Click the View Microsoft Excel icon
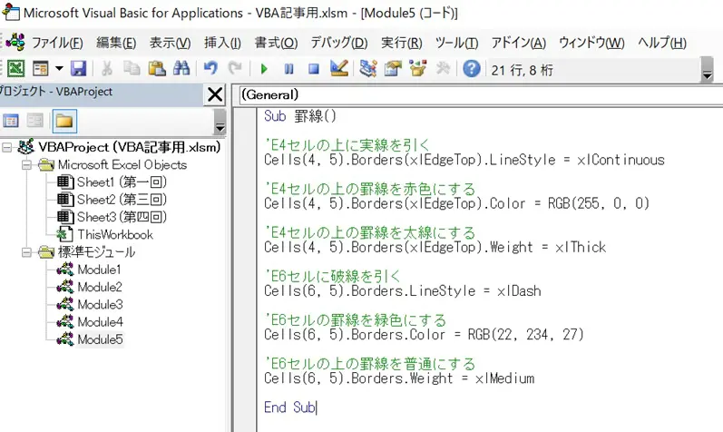Screen dimensions: 723x432 [x=15, y=69]
